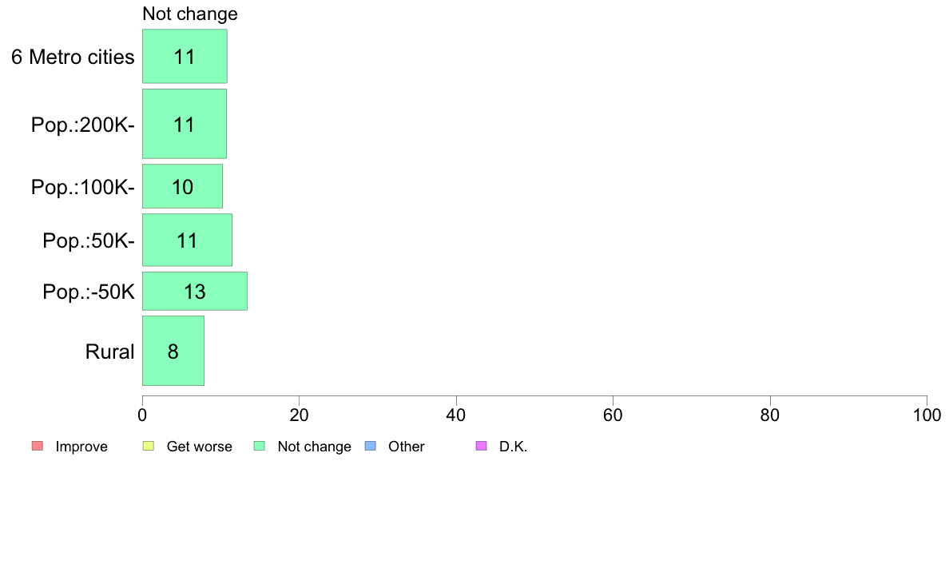
Task: Select the 6 Metro cities bar
Action: click(x=185, y=56)
